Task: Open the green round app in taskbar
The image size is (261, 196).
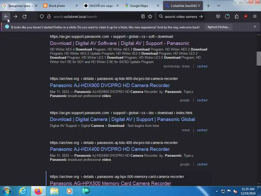Action: pyautogui.click(x=86, y=191)
